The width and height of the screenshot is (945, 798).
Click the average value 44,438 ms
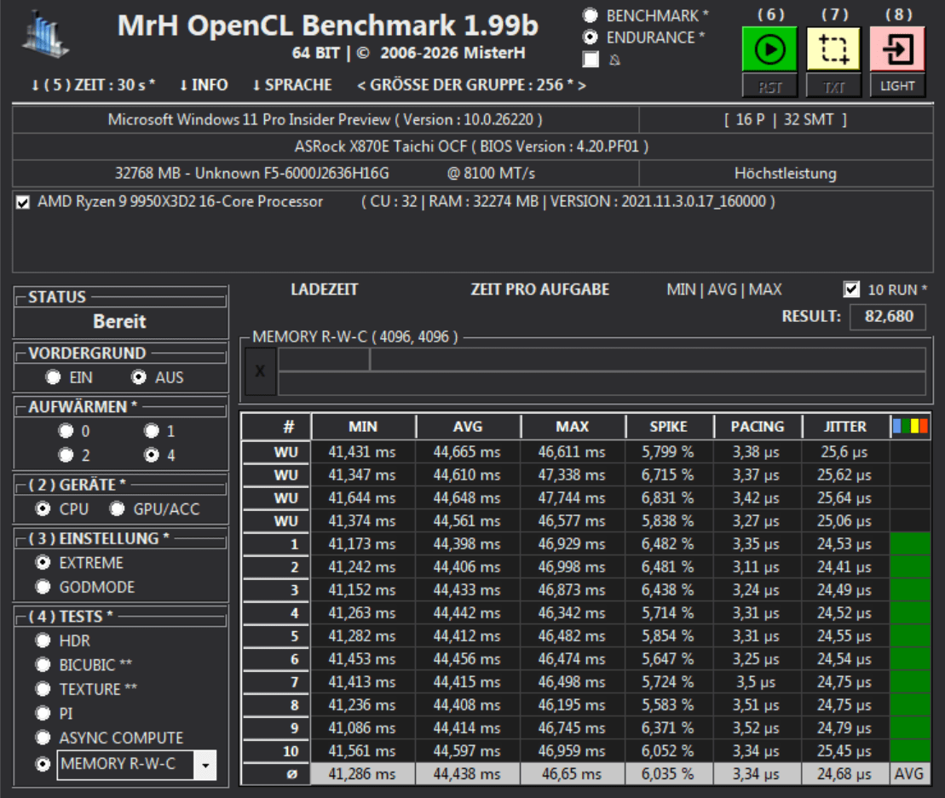coord(467,774)
